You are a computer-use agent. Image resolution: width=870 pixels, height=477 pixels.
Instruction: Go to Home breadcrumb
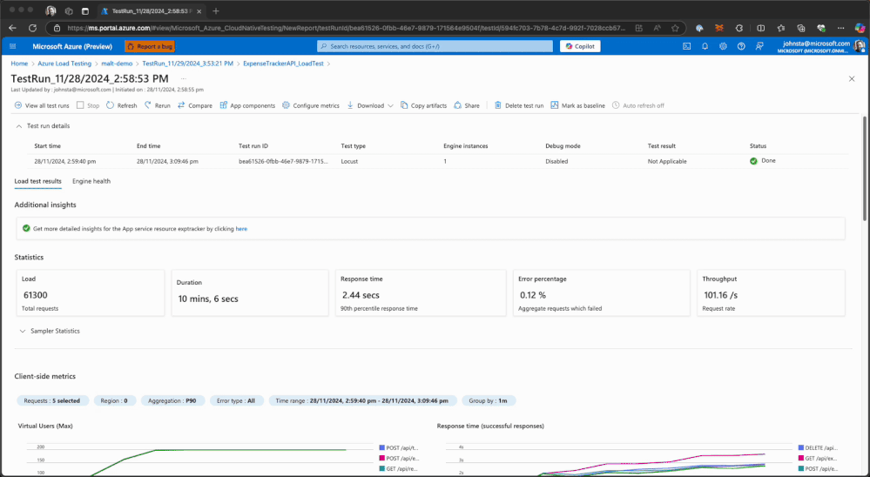click(x=19, y=64)
